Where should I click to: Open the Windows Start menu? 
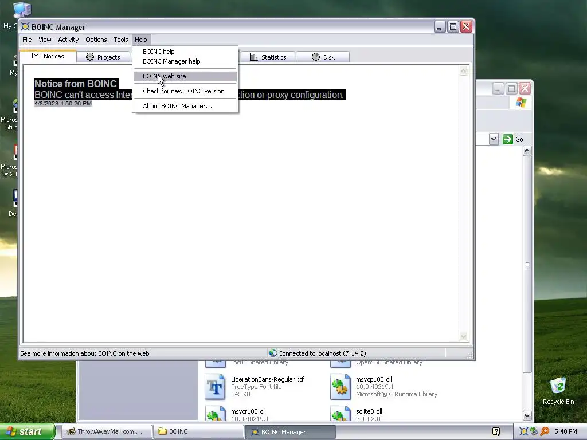pos(27,432)
